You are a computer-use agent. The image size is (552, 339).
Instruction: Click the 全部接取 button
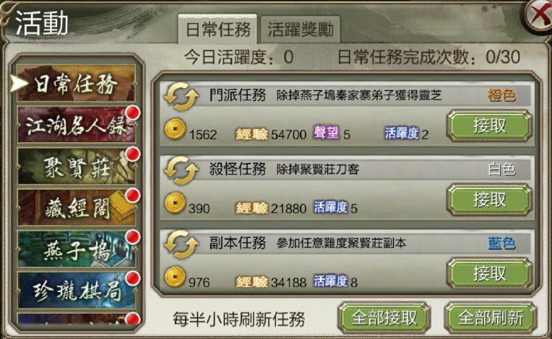pyautogui.click(x=384, y=318)
